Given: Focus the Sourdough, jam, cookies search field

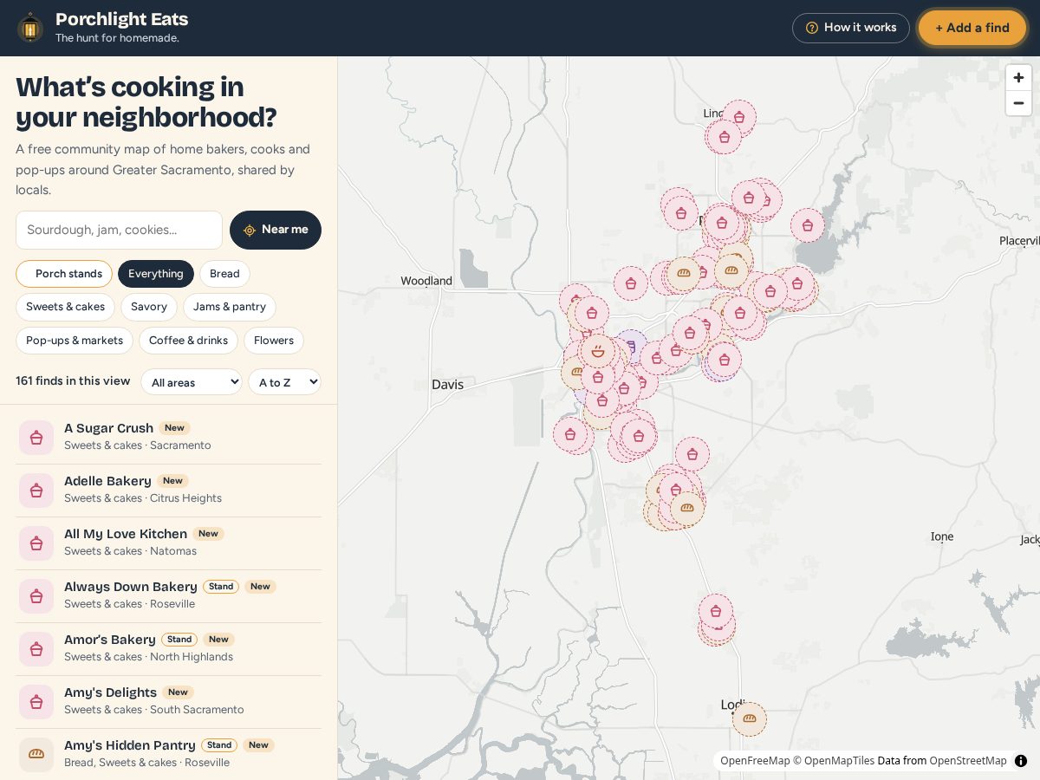Looking at the screenshot, I should coord(120,230).
